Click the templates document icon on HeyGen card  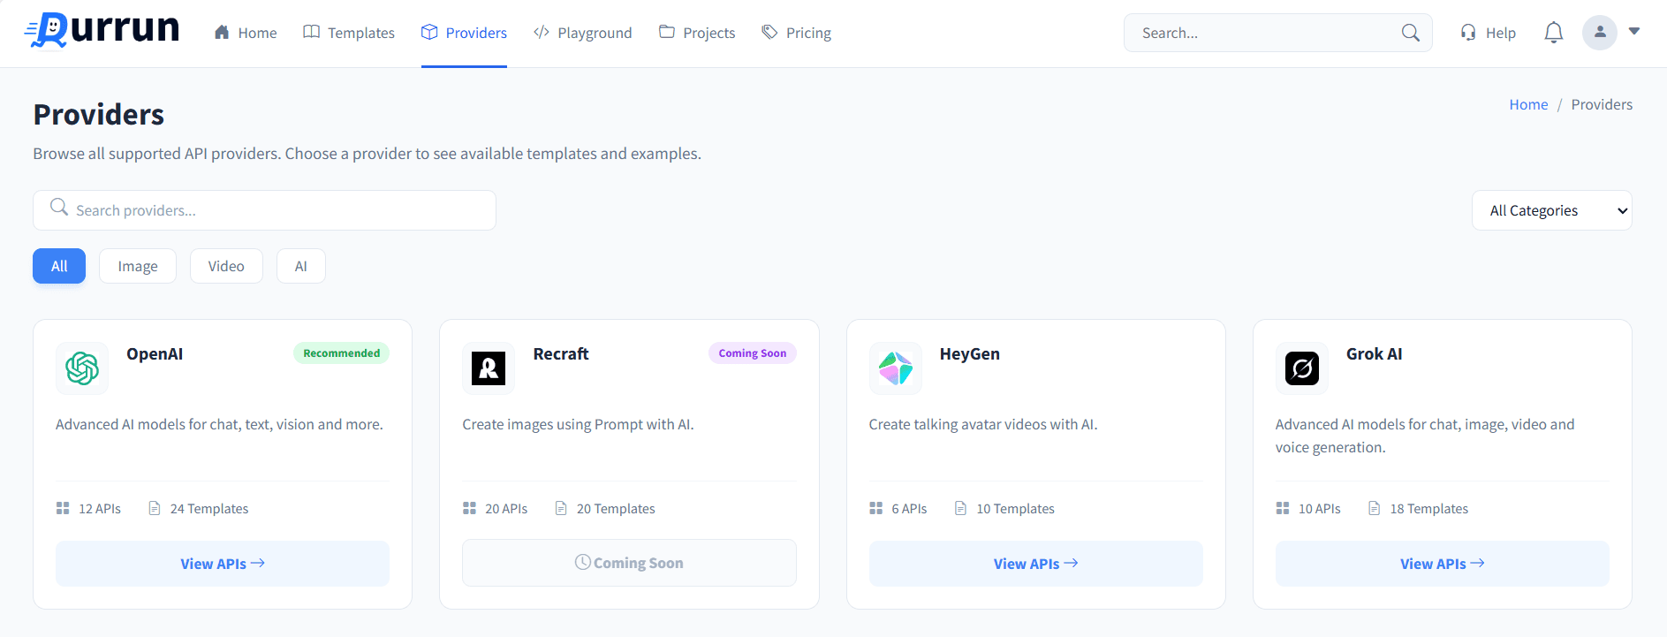pos(960,508)
